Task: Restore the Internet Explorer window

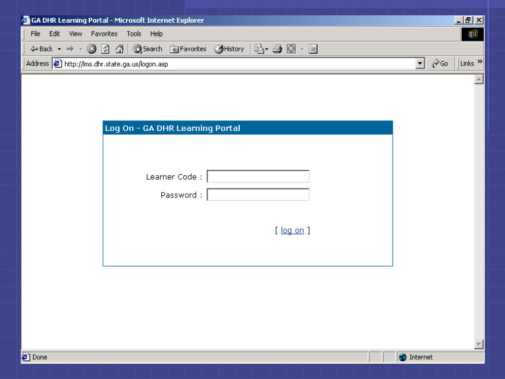Action: click(x=469, y=20)
